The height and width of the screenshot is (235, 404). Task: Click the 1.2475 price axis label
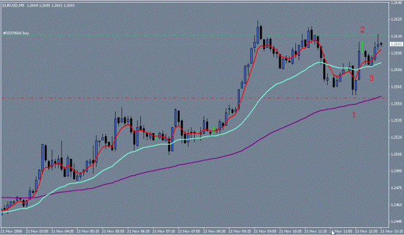pyautogui.click(x=396, y=188)
